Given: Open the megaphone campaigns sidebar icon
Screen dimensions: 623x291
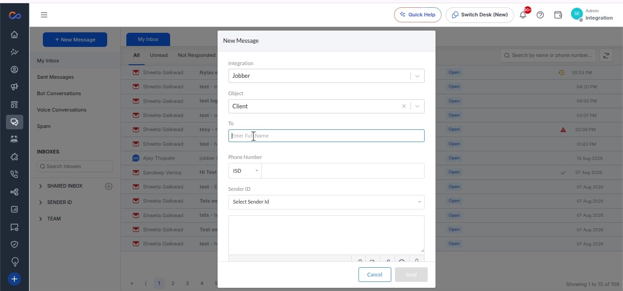Looking at the screenshot, I should (15, 87).
